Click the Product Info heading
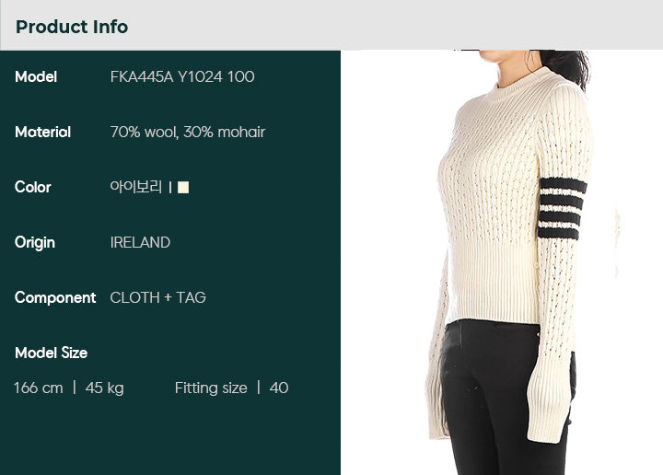The image size is (663, 475). tap(72, 27)
